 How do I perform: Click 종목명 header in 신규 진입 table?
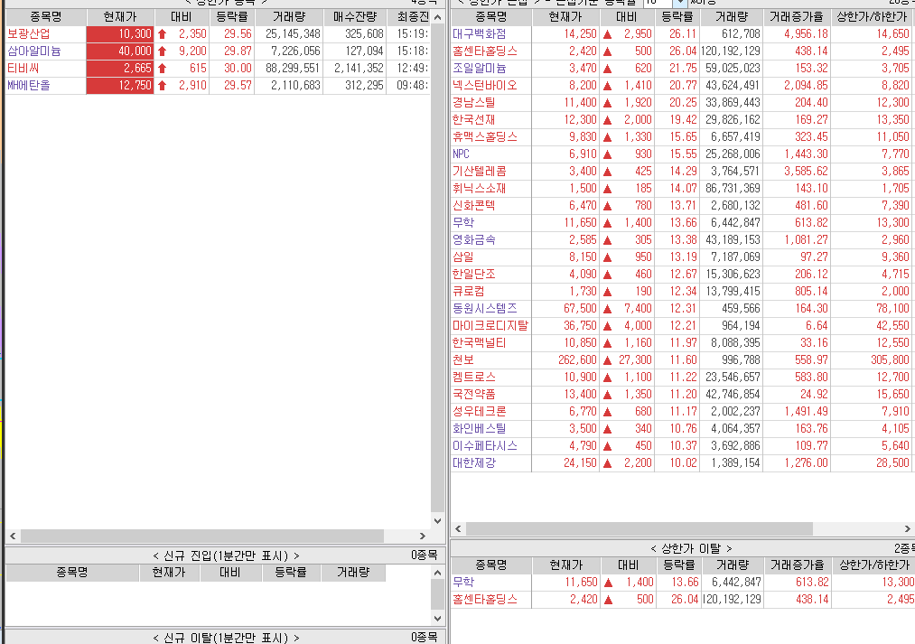pyautogui.click(x=72, y=573)
